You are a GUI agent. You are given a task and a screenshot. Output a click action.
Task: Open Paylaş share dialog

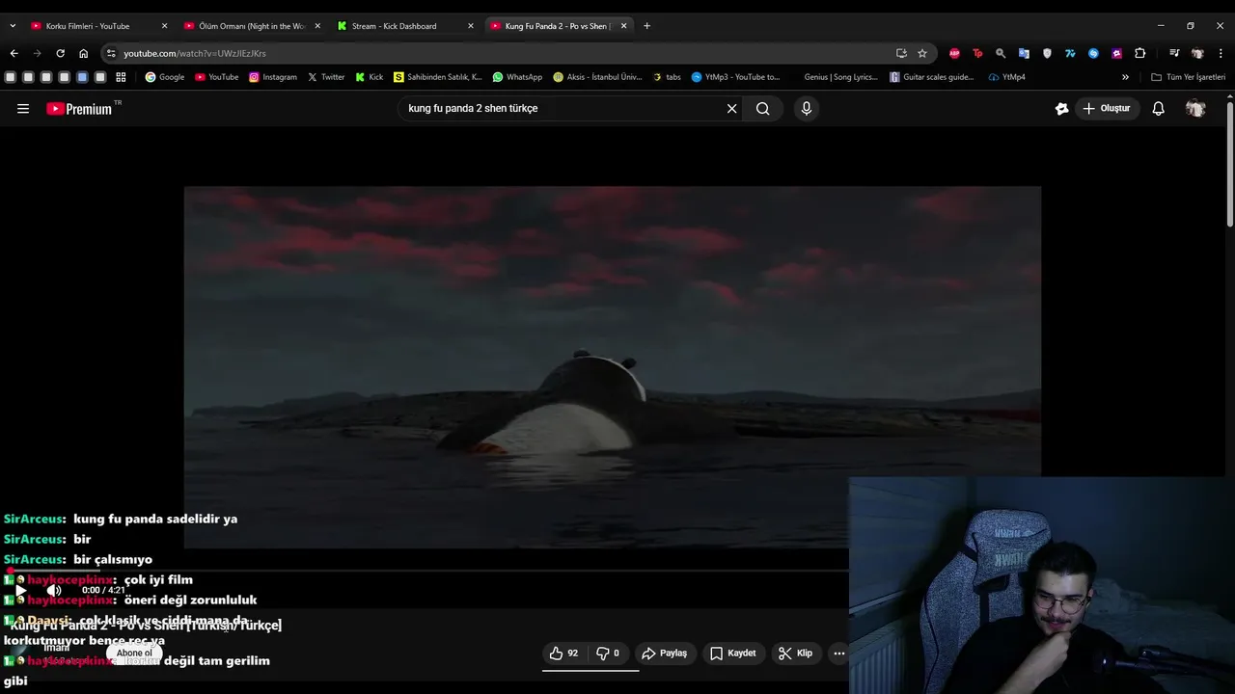coord(665,654)
